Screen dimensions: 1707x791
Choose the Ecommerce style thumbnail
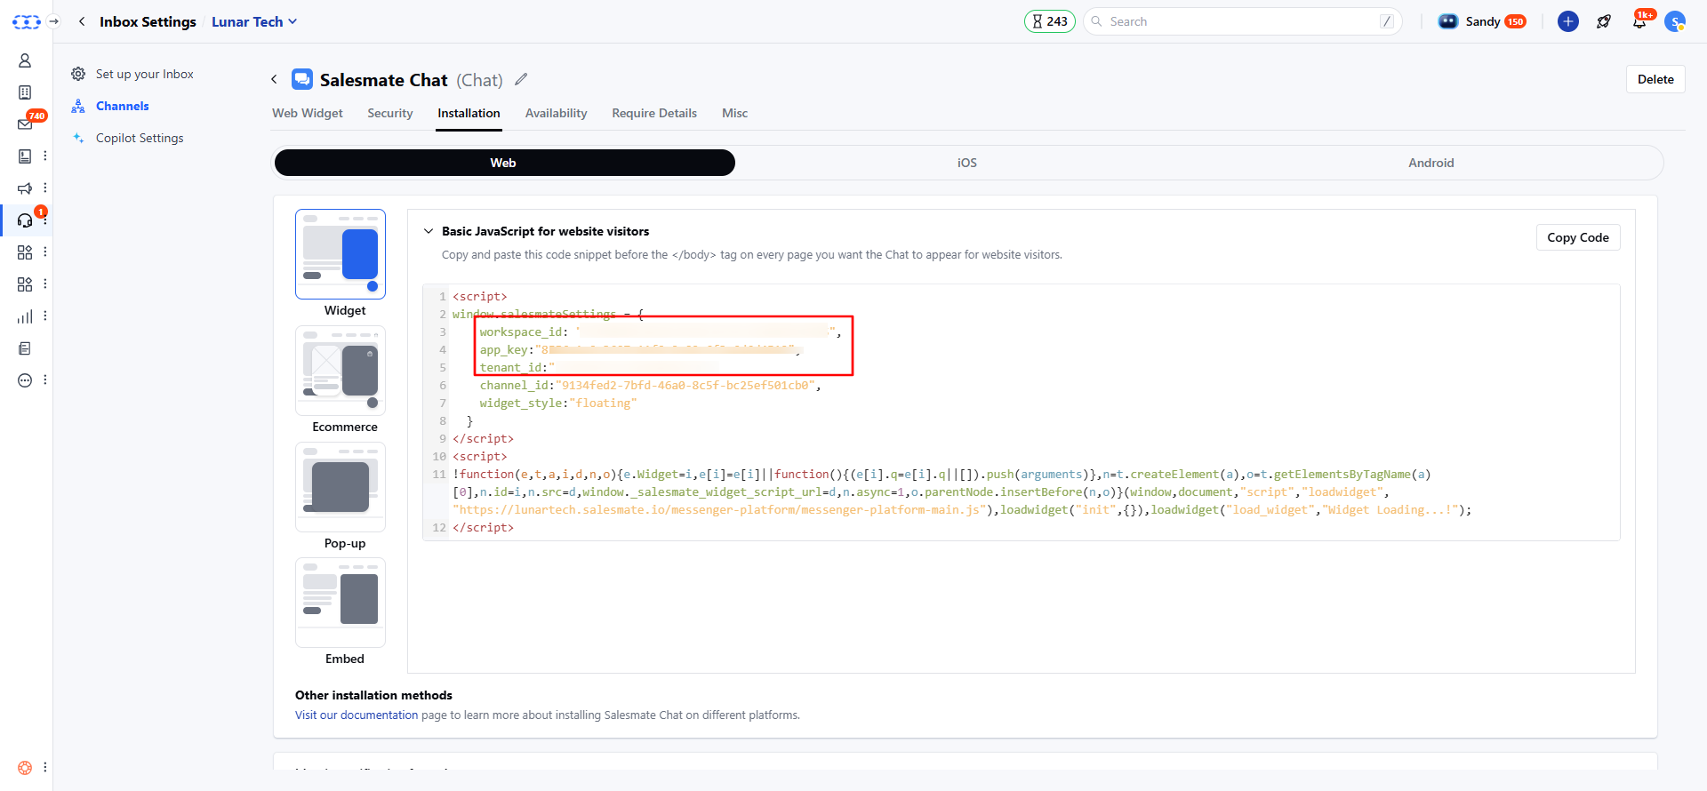(x=341, y=371)
